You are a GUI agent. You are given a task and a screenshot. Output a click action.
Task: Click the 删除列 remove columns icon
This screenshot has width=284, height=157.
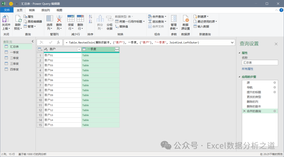click(x=59, y=19)
